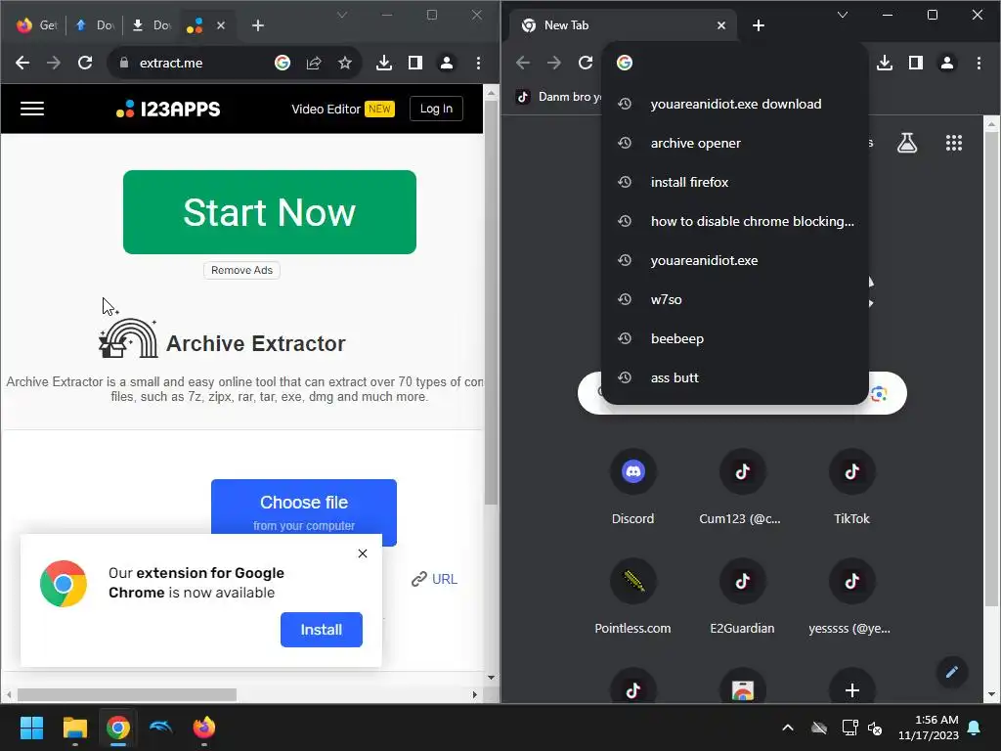Screen dimensions: 1001x751
Task: Open three-dot menu in the right Chrome window
Action: (979, 63)
